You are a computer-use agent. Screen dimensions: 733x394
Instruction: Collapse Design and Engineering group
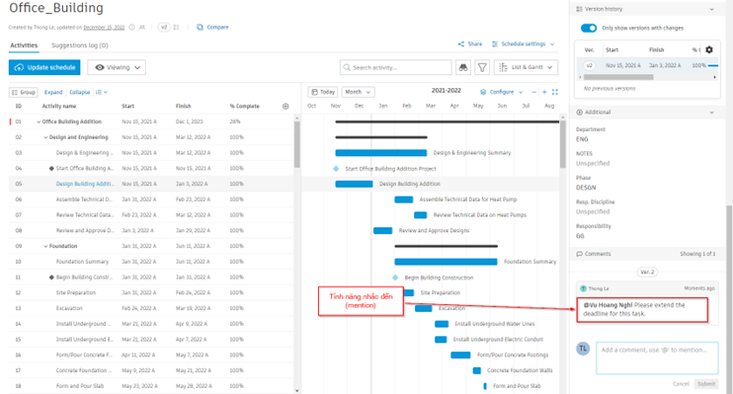pyautogui.click(x=45, y=137)
